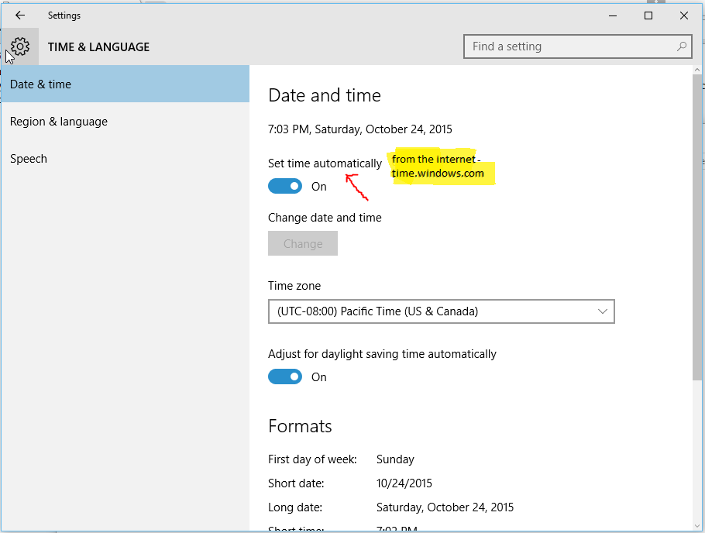The width and height of the screenshot is (705, 533).
Task: Click the search magnifier in Find a setting
Action: click(681, 46)
